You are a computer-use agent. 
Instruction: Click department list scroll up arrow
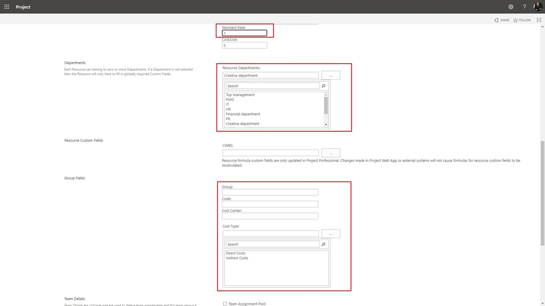(x=326, y=95)
